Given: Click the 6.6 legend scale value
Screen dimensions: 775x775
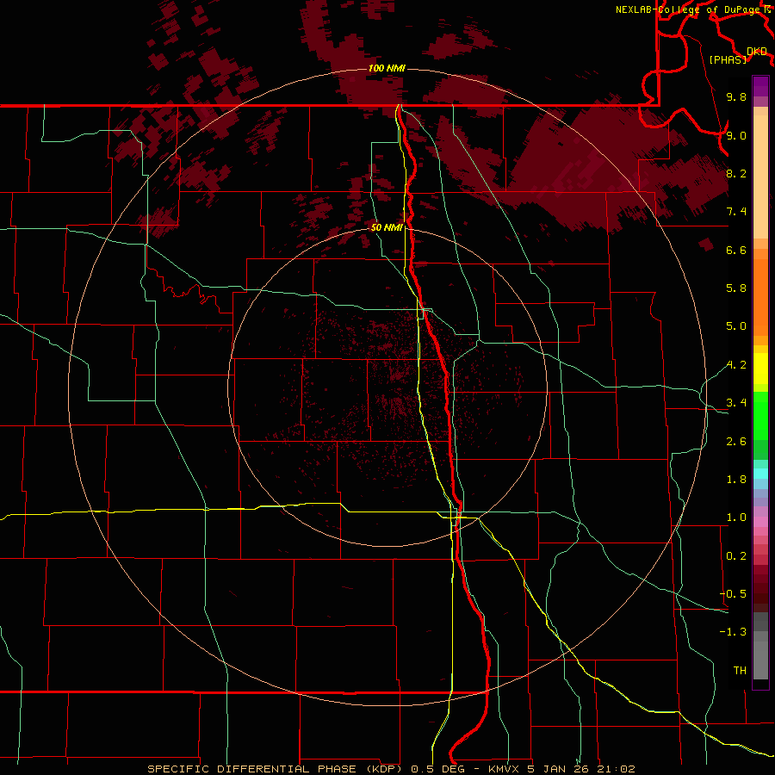Looking at the screenshot, I should tap(736, 250).
